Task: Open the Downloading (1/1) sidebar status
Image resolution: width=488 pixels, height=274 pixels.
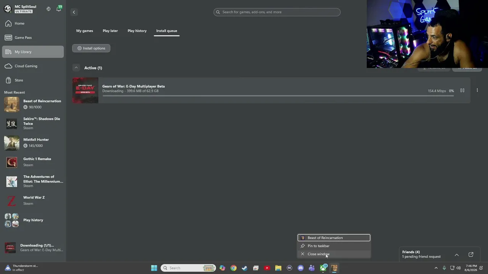Action: (x=33, y=248)
